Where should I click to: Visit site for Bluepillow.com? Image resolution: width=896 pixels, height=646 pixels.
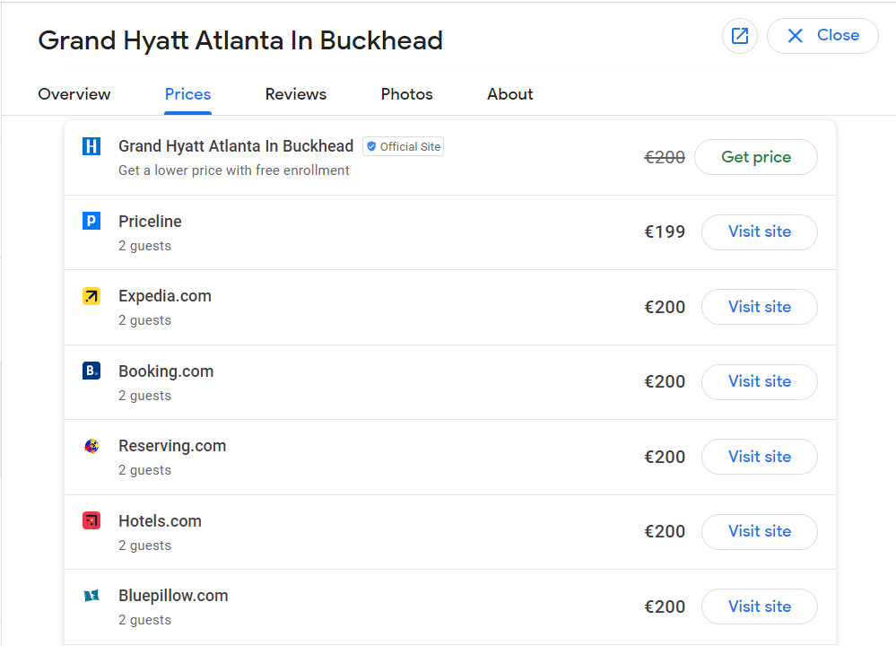click(x=760, y=607)
